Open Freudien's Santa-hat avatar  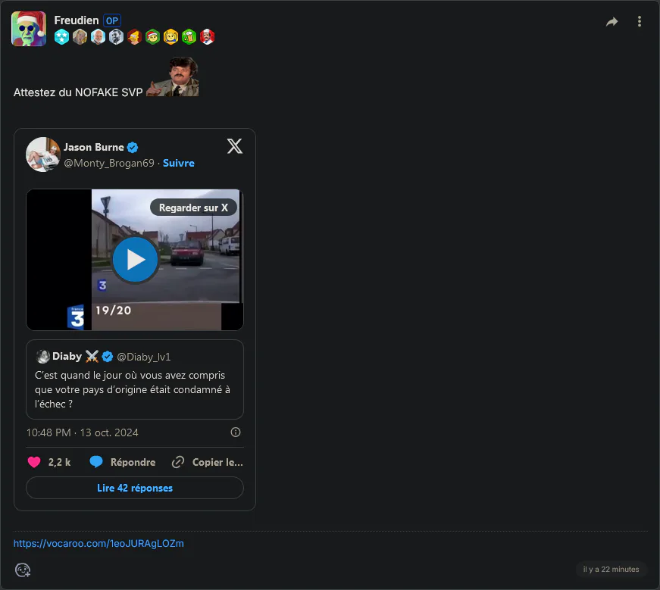click(29, 29)
